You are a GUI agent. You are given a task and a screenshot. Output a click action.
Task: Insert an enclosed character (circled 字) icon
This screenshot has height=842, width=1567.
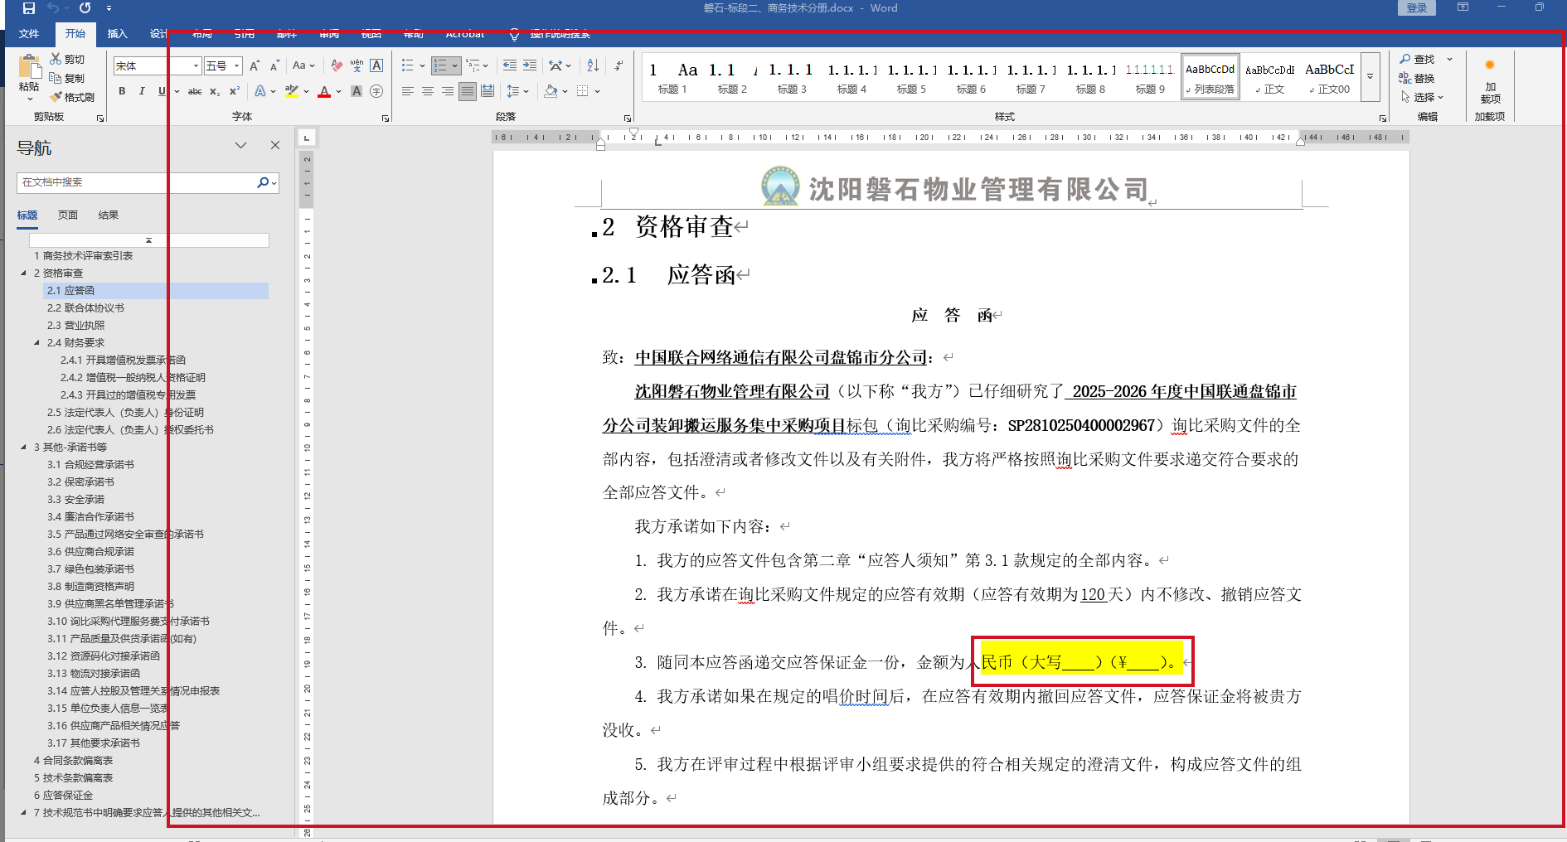click(376, 91)
